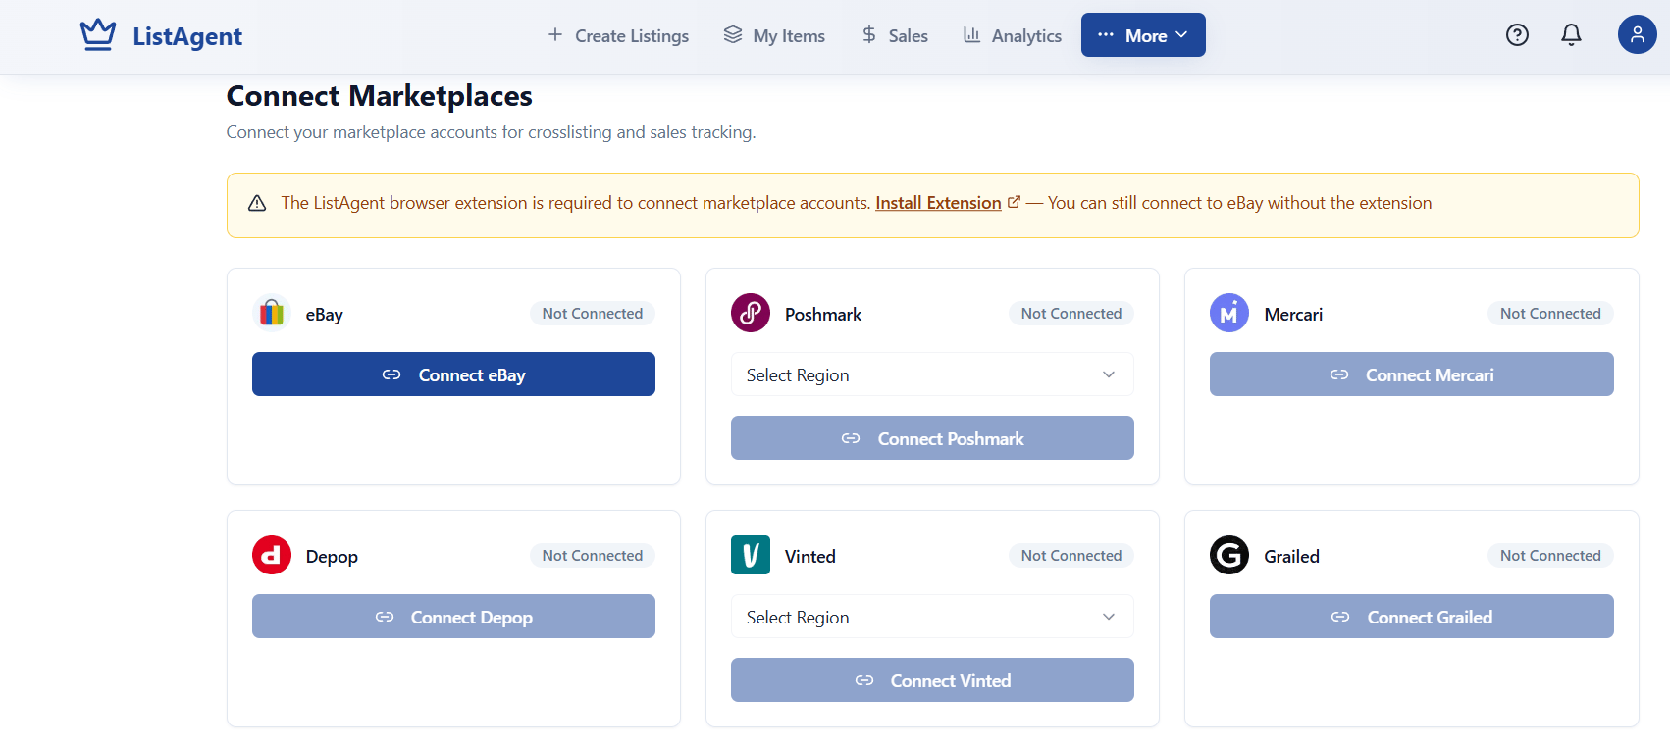The height and width of the screenshot is (748, 1670).
Task: Open Poshmark Select Region dropdown
Action: point(932,374)
